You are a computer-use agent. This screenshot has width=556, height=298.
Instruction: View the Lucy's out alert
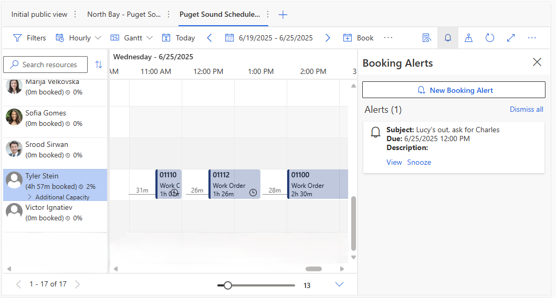[x=394, y=162]
